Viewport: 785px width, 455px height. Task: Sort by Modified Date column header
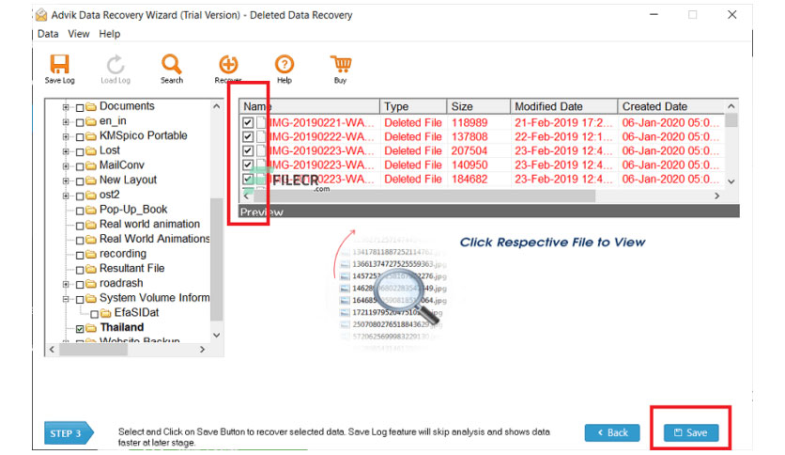click(x=563, y=107)
